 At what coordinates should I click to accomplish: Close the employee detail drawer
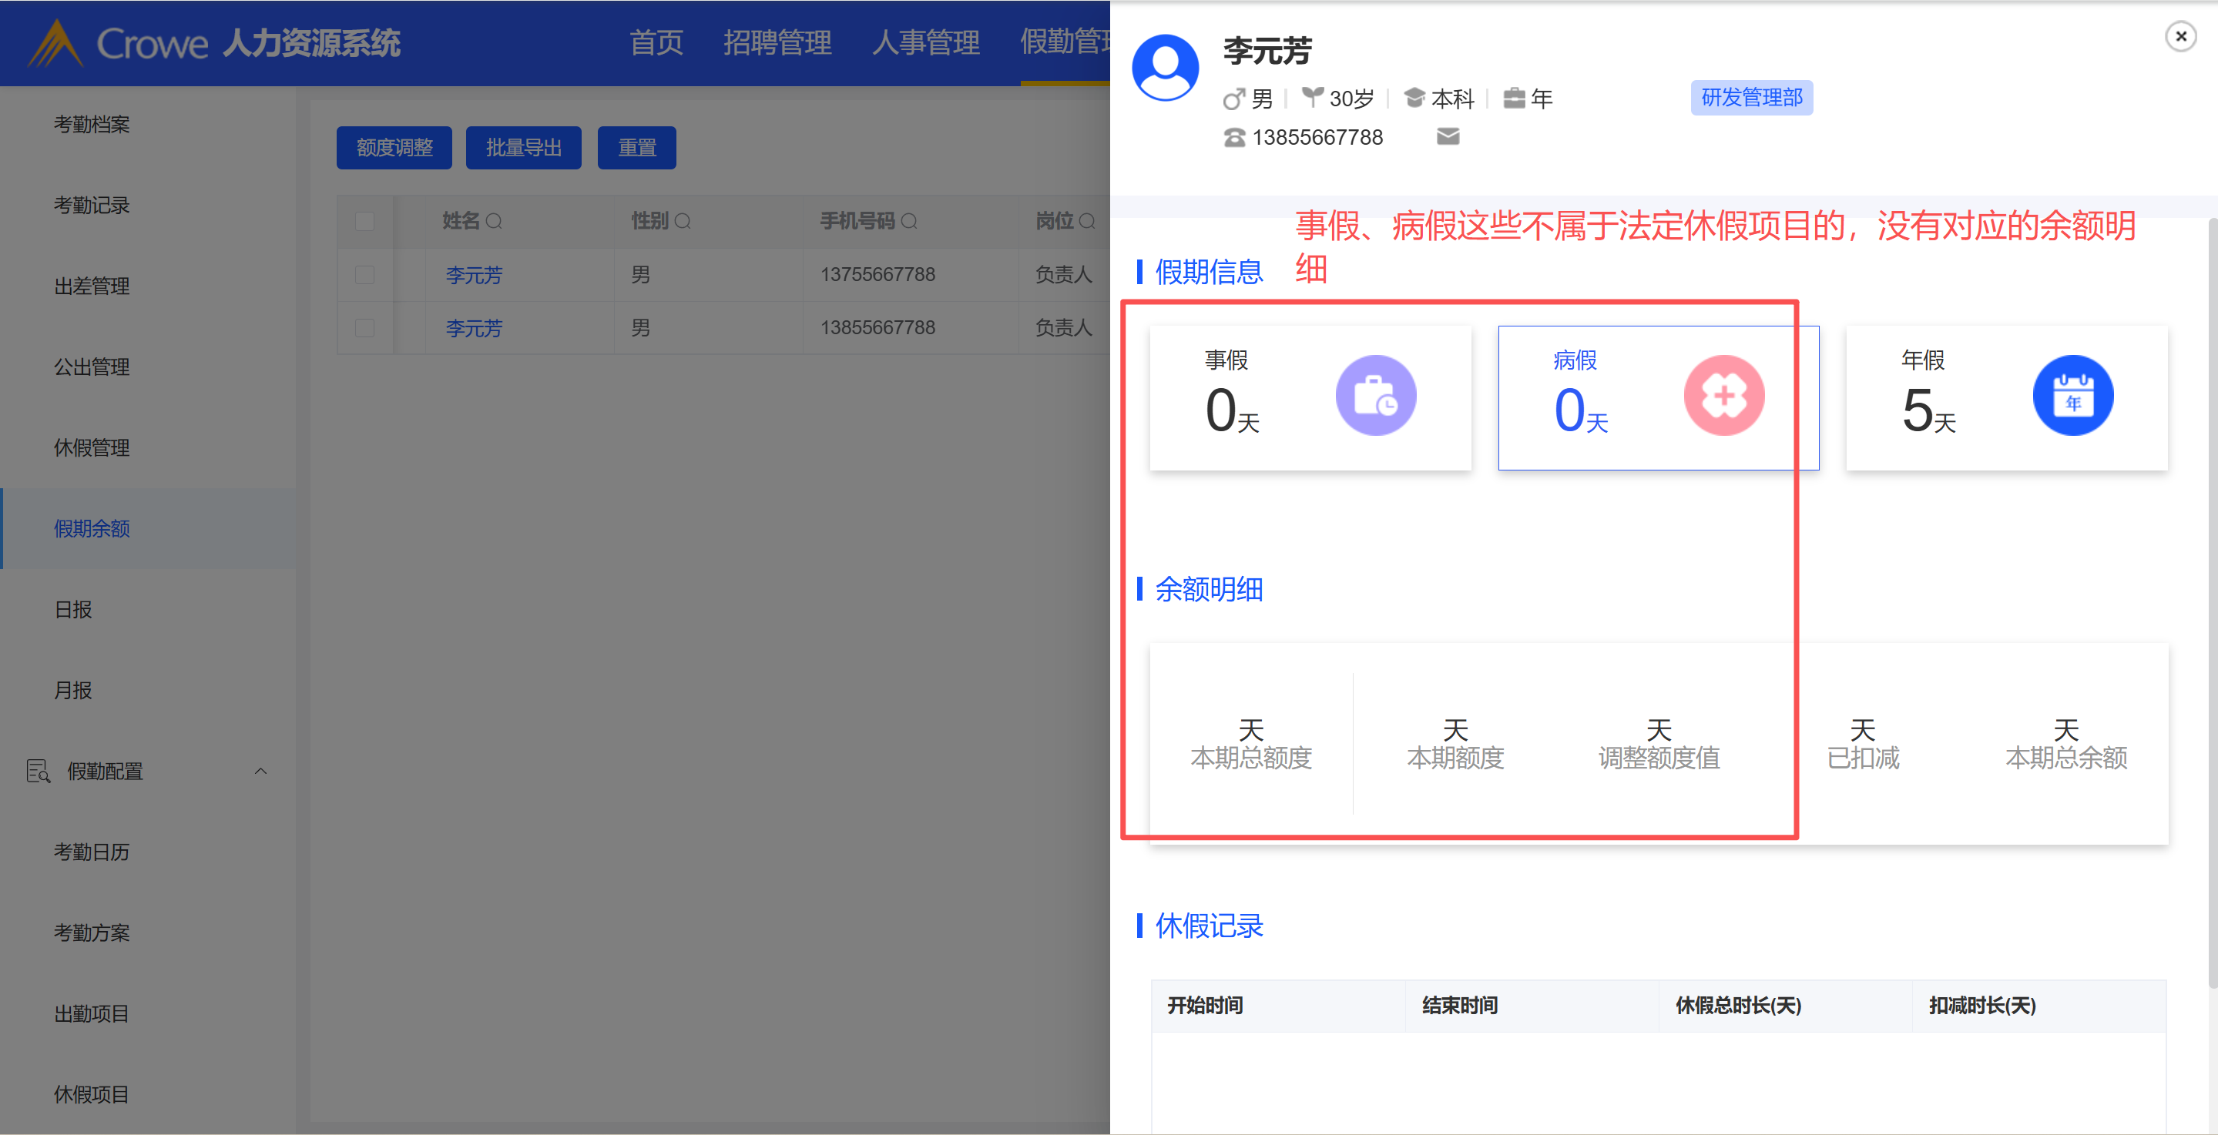pyautogui.click(x=2180, y=36)
